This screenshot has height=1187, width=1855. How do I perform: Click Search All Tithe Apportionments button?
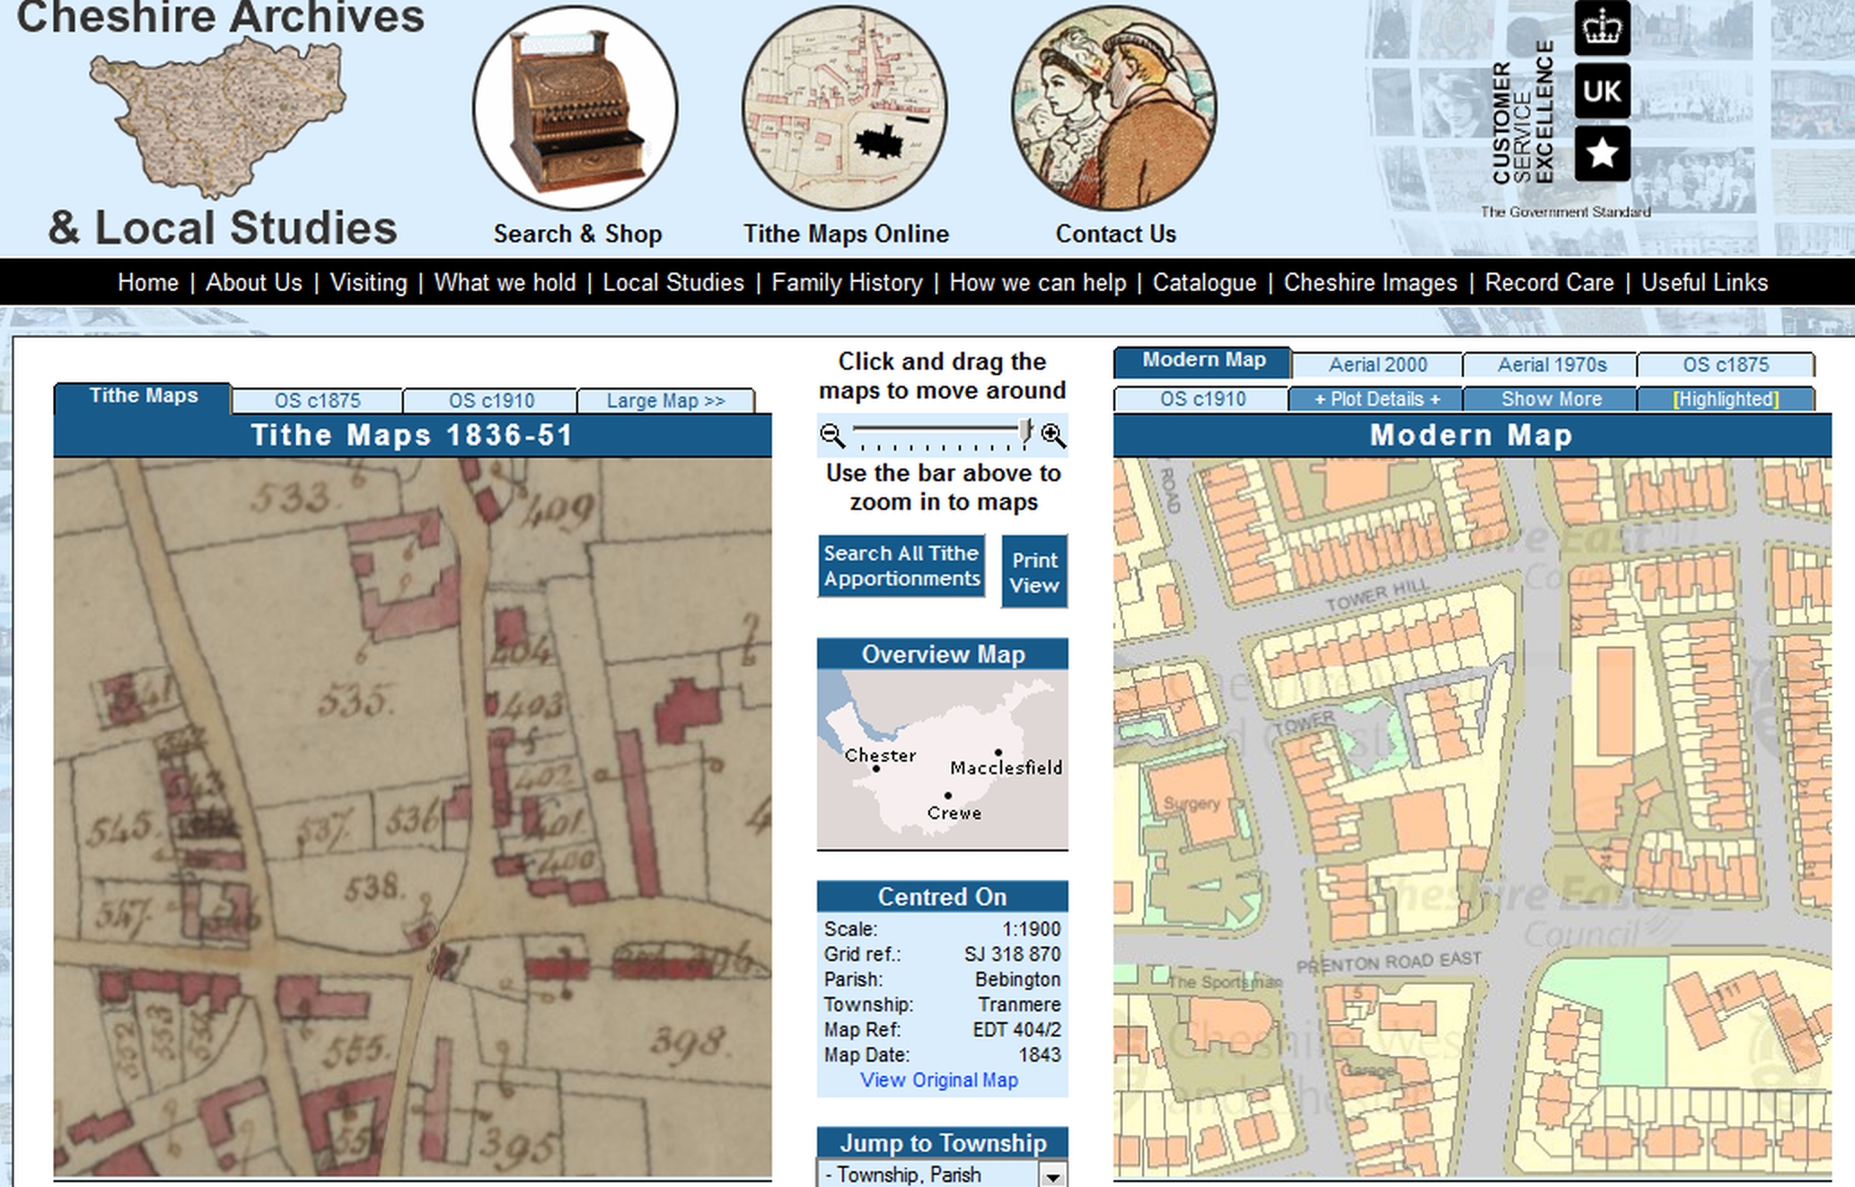click(901, 566)
